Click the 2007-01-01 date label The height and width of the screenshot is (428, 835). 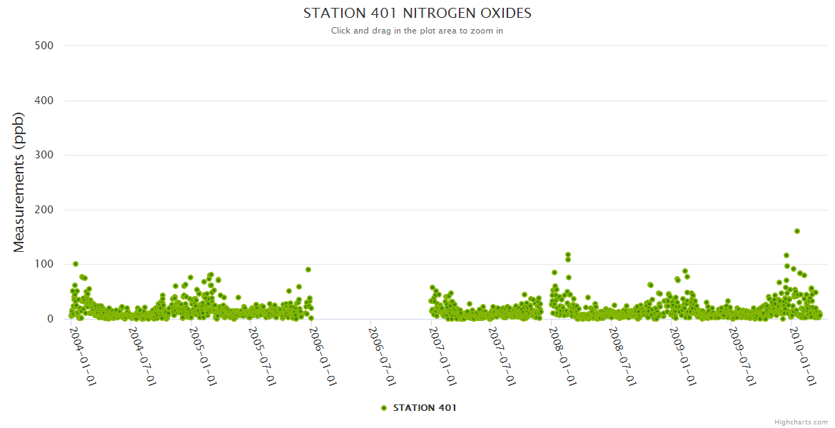(x=442, y=355)
